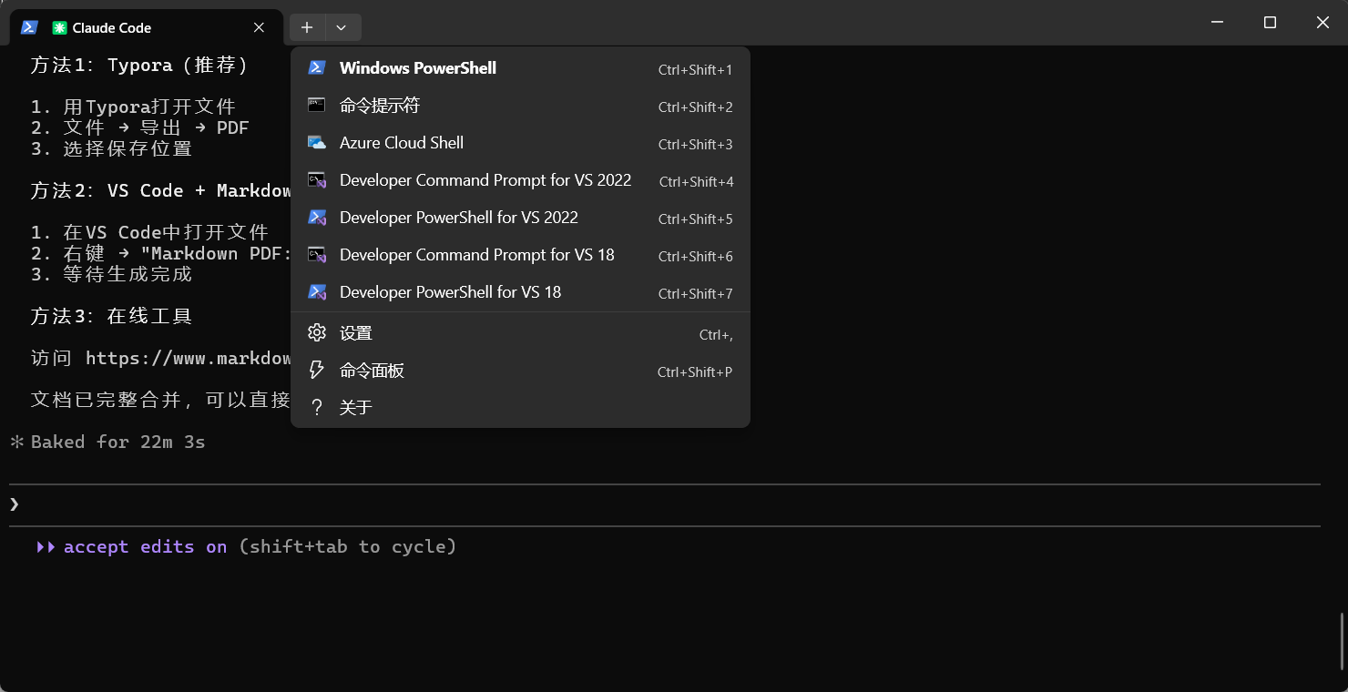
Task: Select the Claude Code tab
Action: pos(146,27)
